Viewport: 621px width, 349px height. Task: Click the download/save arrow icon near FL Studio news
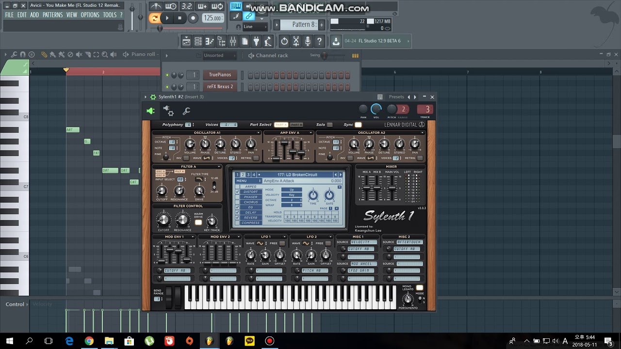336,41
